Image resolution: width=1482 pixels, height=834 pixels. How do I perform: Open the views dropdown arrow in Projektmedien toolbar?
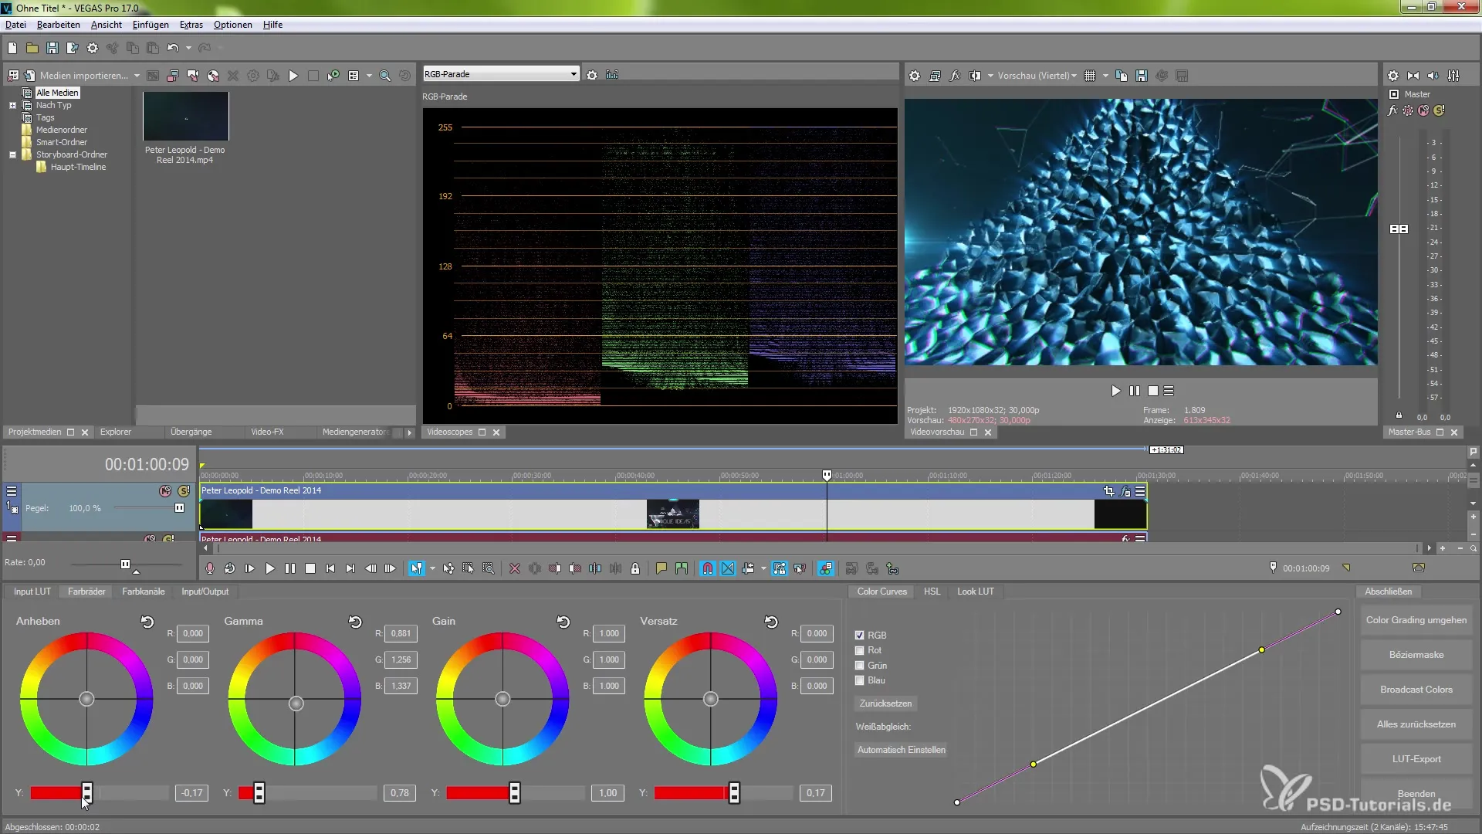(369, 76)
